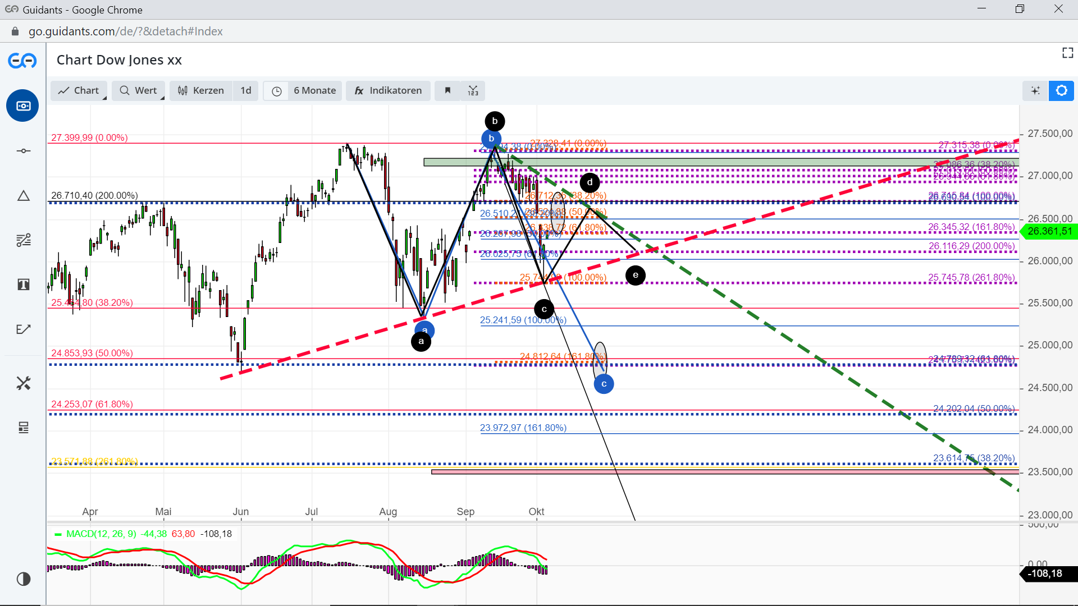Viewport: 1078px width, 606px height.
Task: Click the 26.710,40 (200.00%) level label
Action: click(94, 195)
